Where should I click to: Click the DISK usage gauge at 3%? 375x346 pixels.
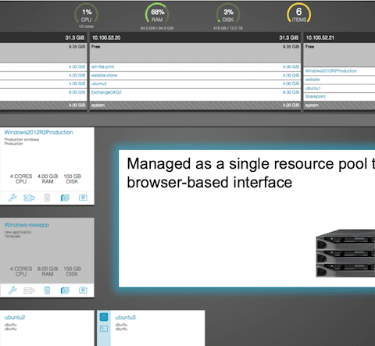[x=228, y=13]
